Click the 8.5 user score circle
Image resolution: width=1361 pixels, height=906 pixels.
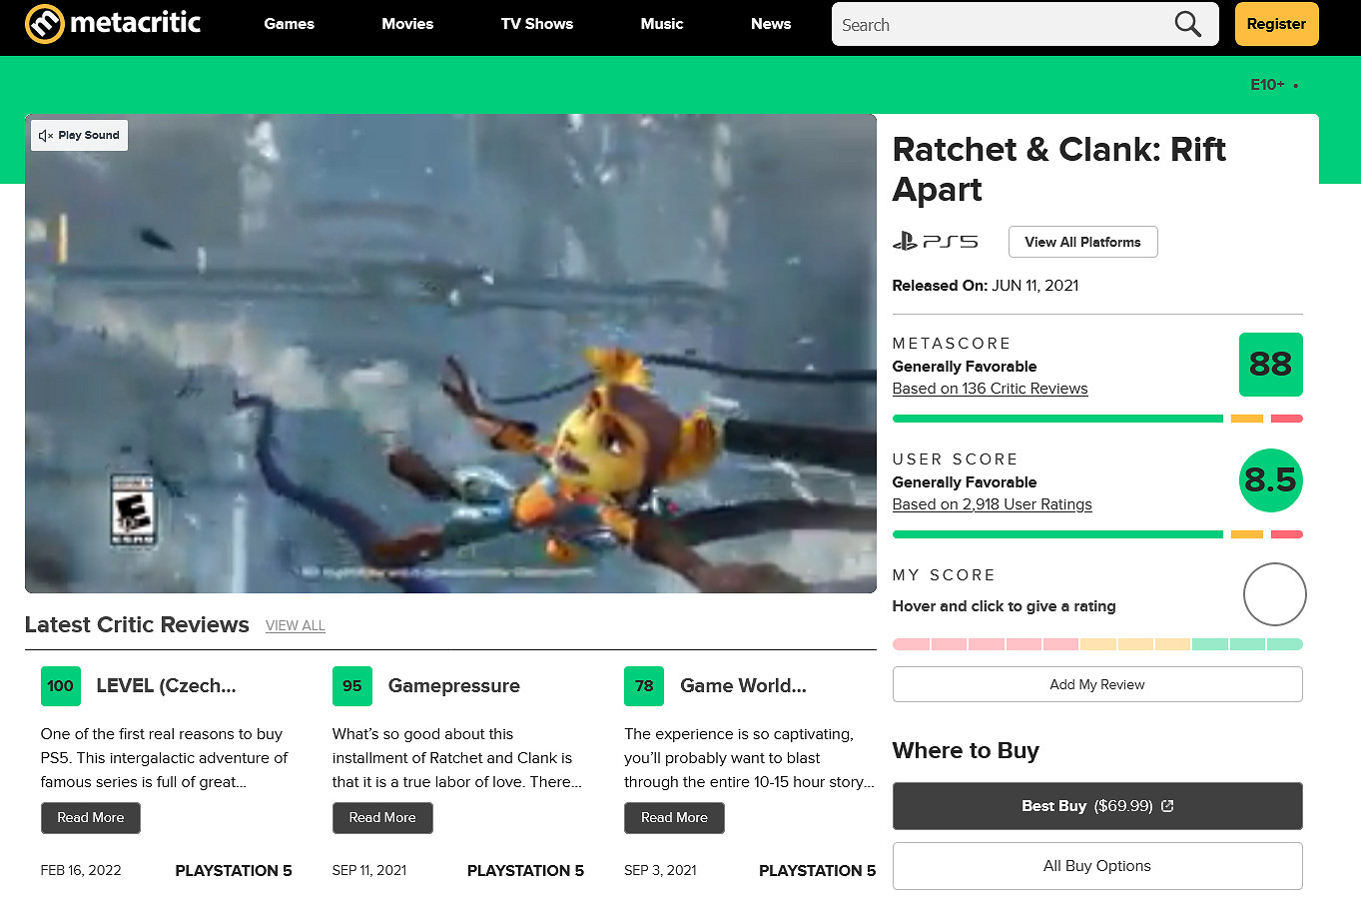(x=1270, y=480)
